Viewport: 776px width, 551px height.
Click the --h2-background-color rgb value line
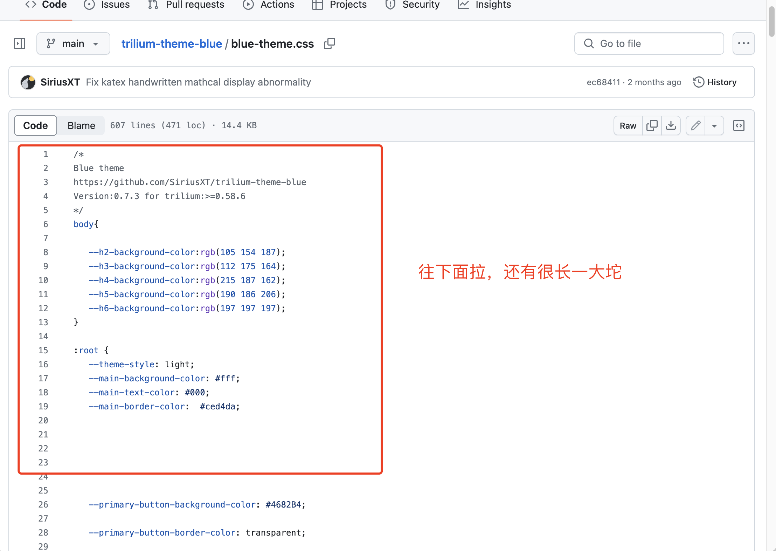pyautogui.click(x=187, y=252)
